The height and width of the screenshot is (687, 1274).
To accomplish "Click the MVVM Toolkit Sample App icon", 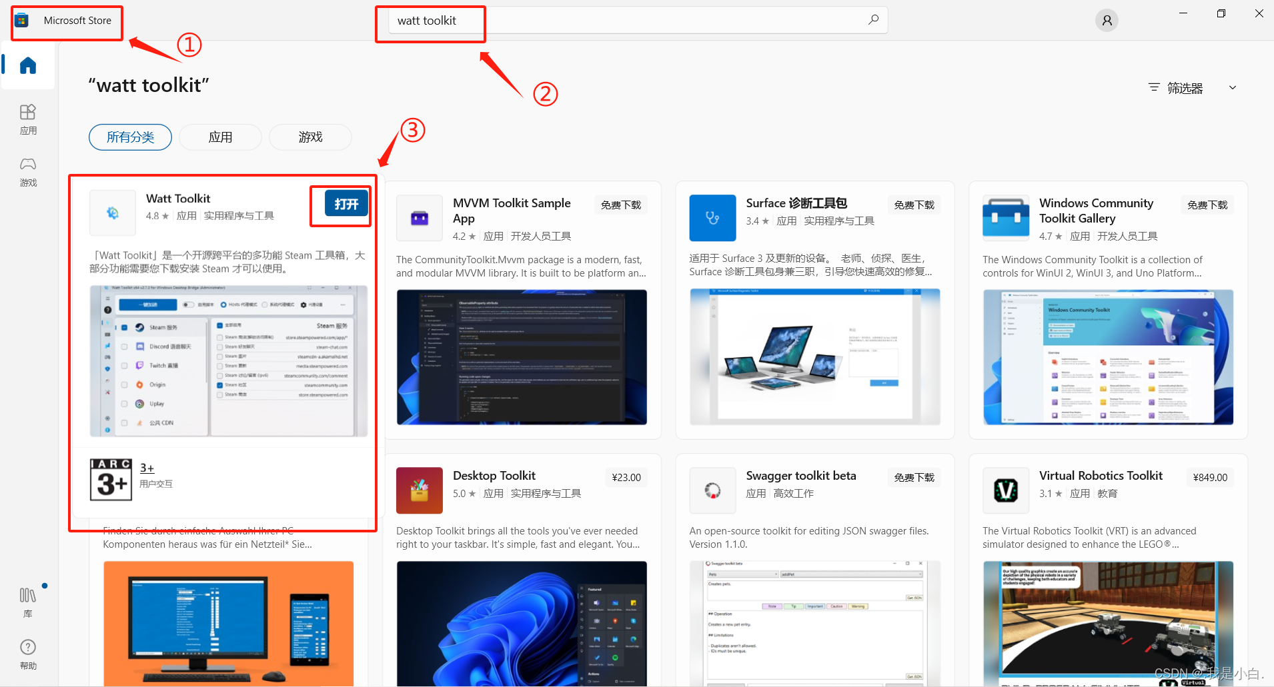I will pos(420,218).
